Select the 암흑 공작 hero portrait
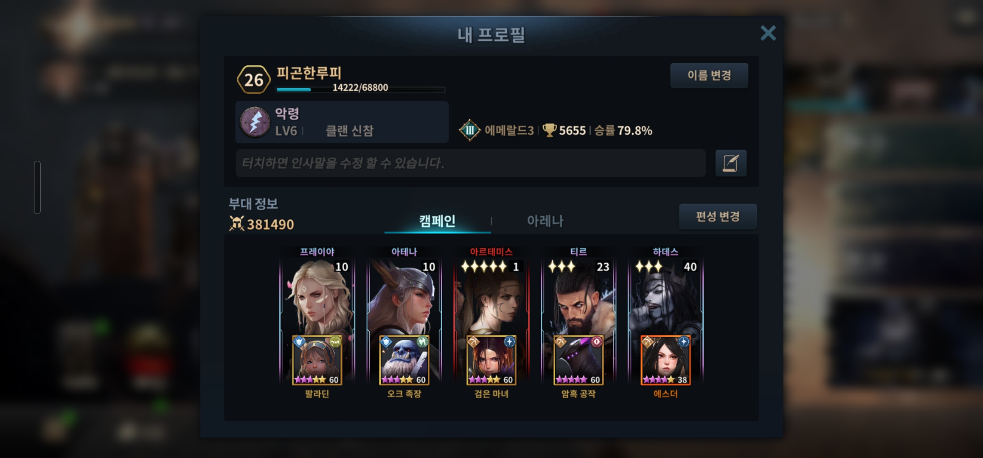The height and width of the screenshot is (458, 983). point(579,360)
